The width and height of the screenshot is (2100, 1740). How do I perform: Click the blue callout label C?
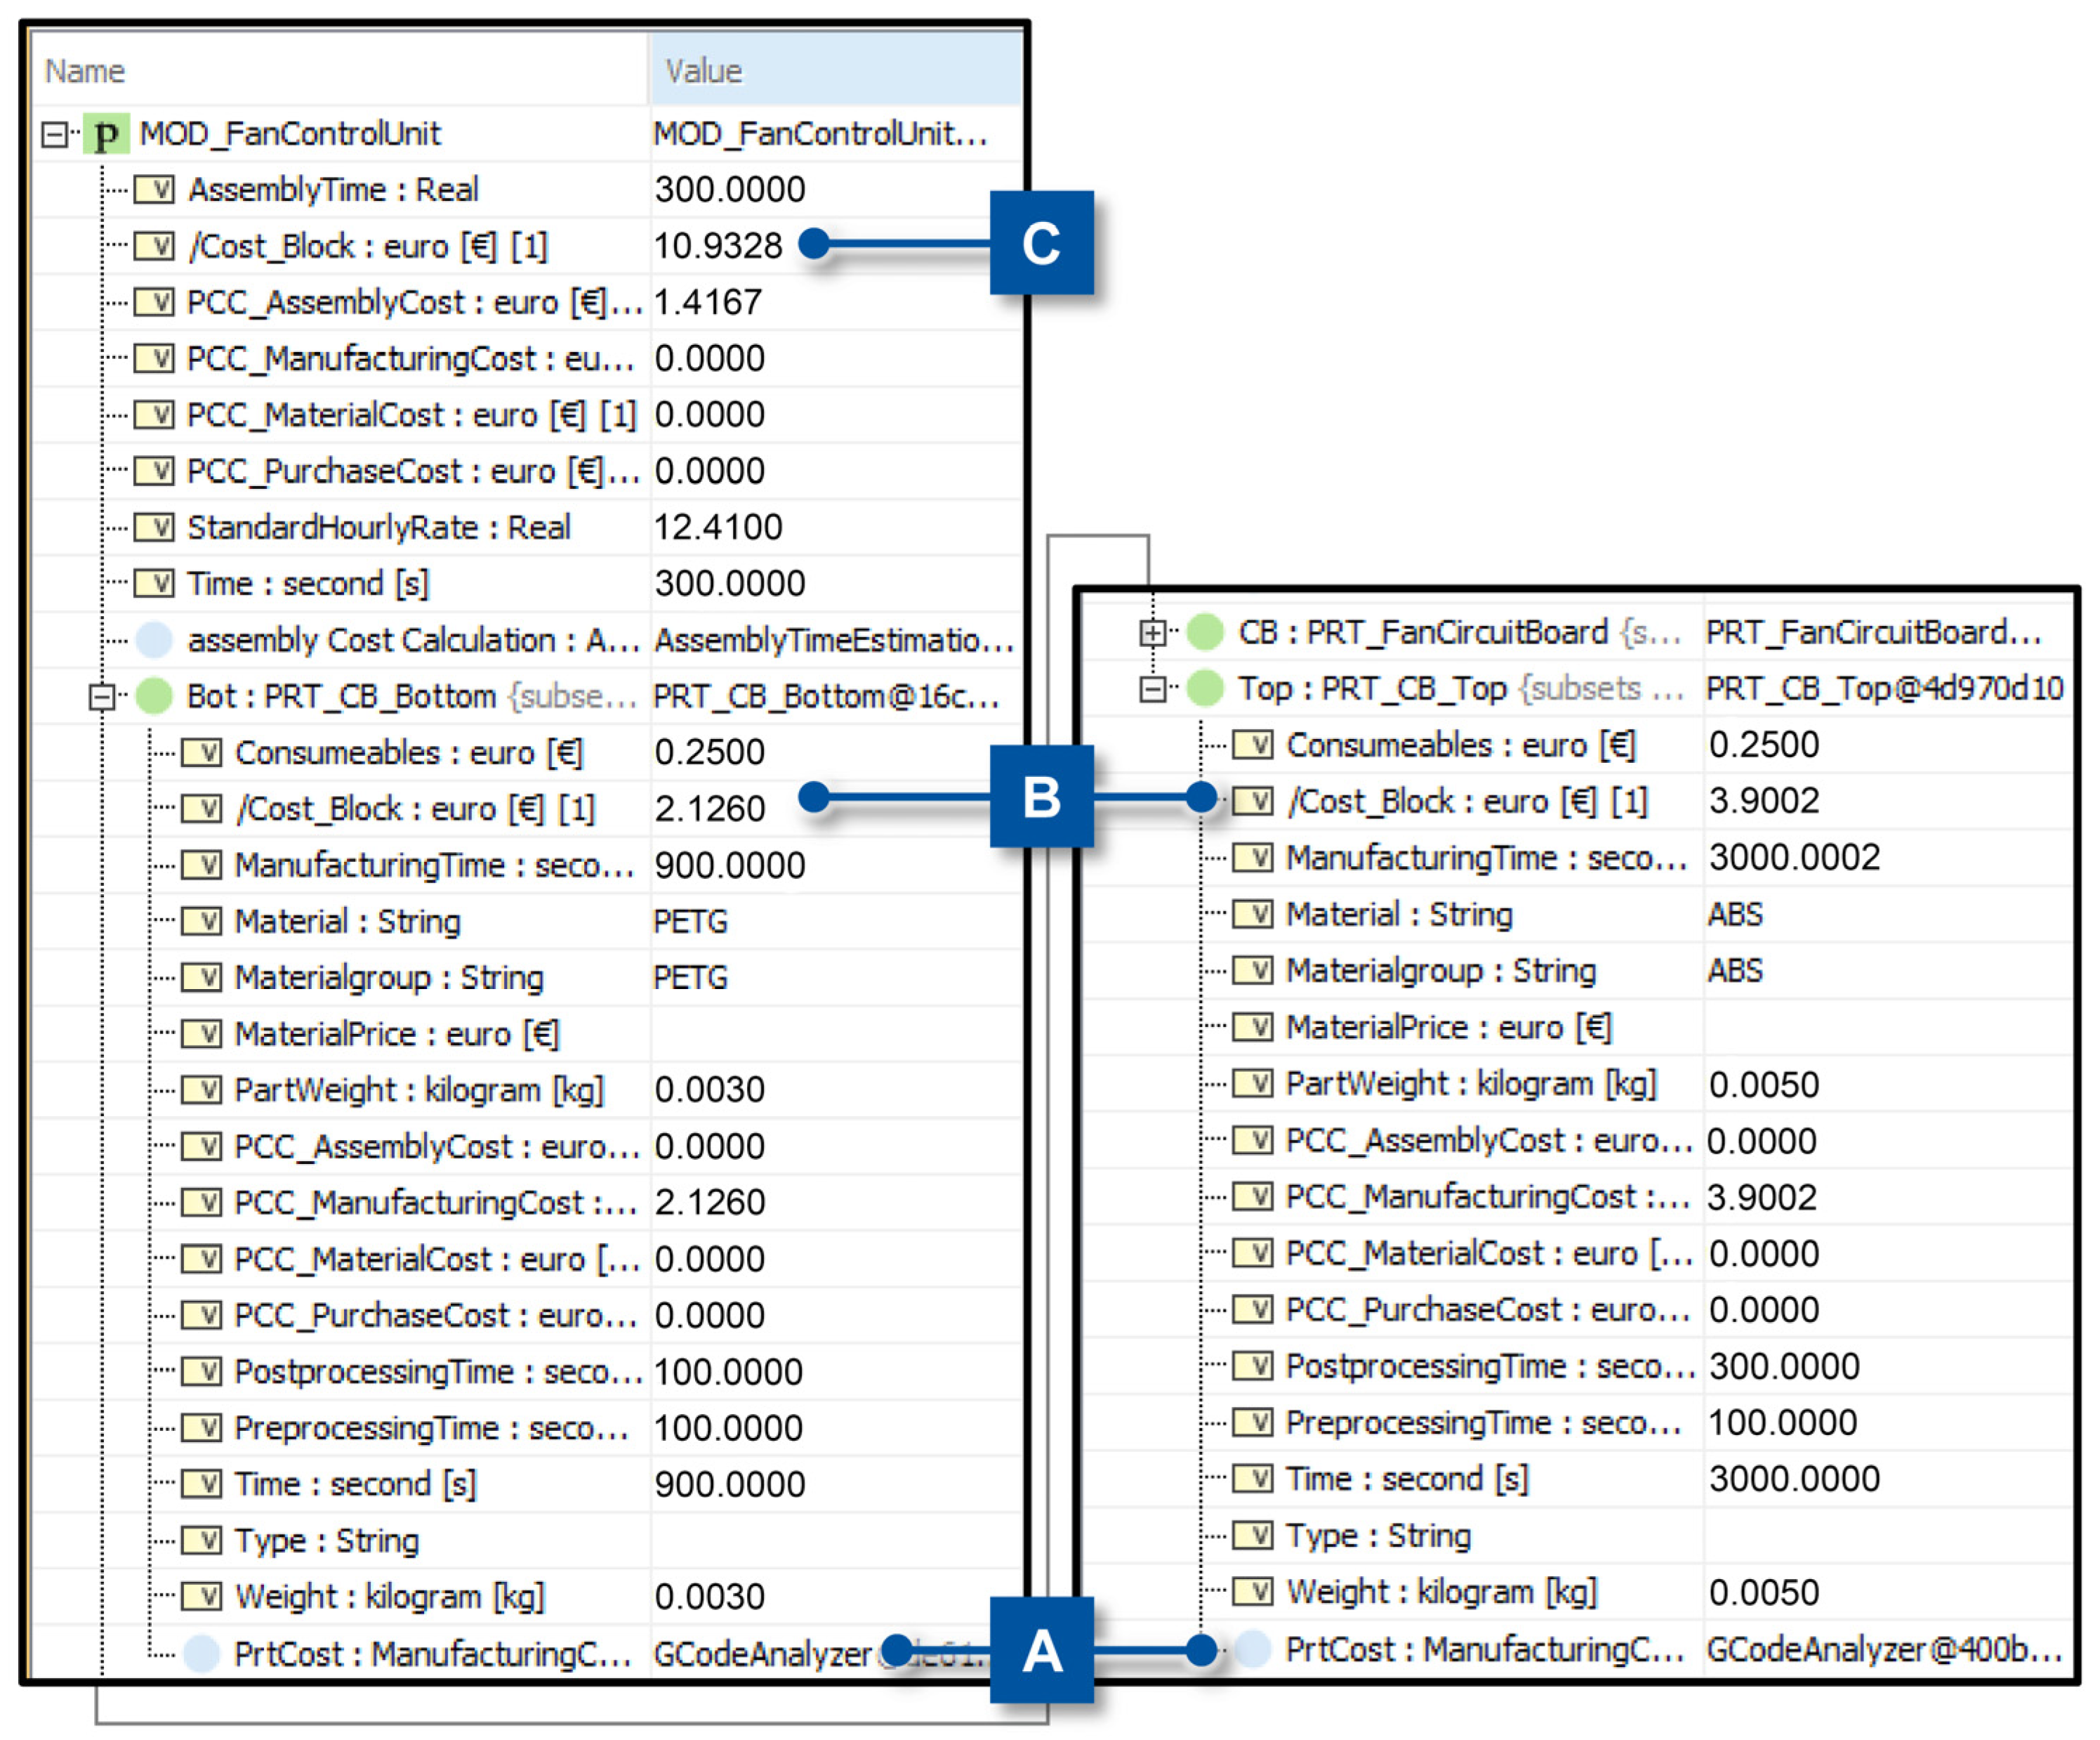point(1041,243)
